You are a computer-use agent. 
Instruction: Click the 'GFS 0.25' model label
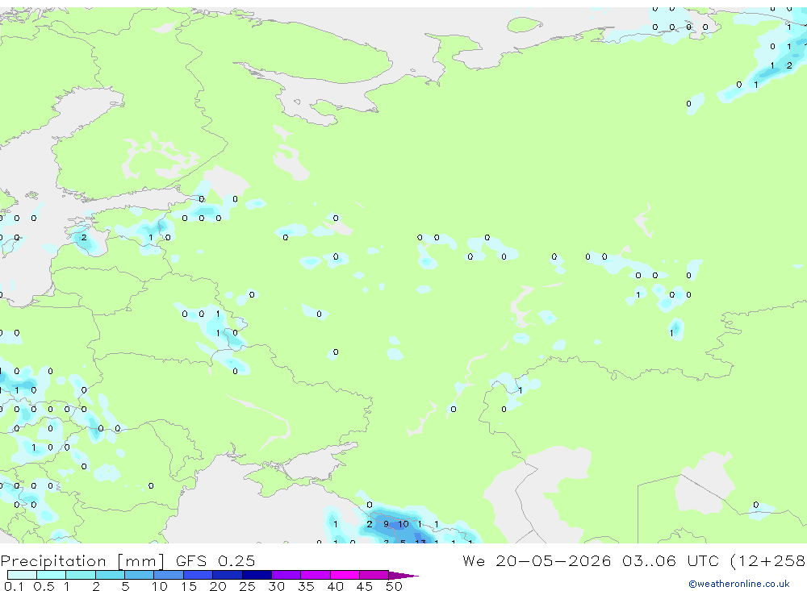coord(215,561)
